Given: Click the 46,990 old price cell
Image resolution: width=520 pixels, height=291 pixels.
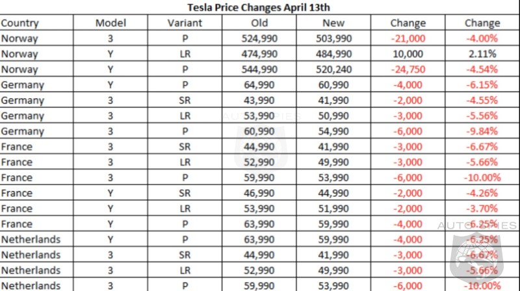Looking at the screenshot, I should pyautogui.click(x=259, y=193).
